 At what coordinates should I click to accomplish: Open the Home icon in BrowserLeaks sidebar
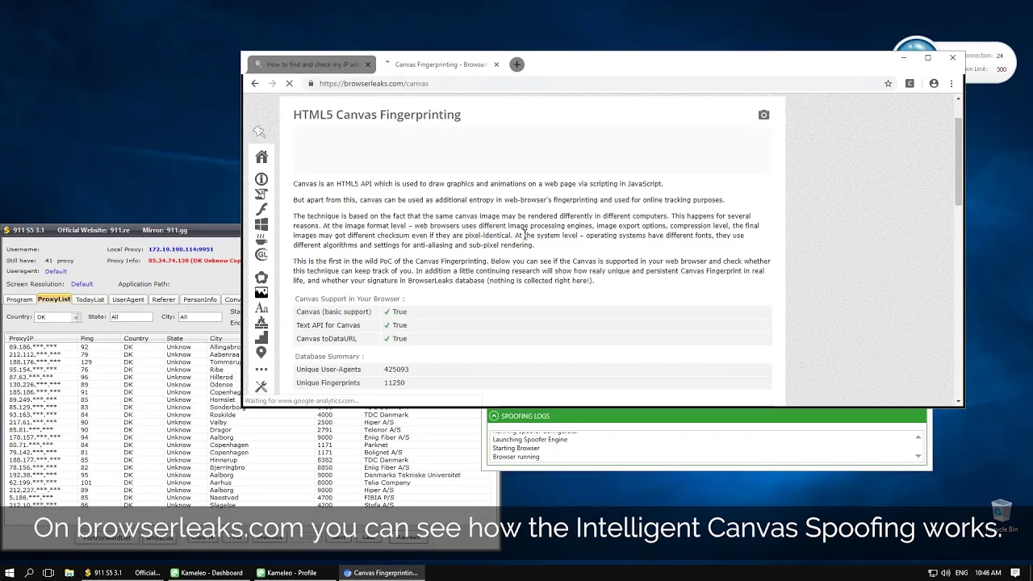(x=261, y=157)
